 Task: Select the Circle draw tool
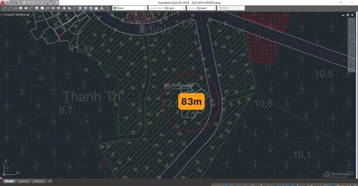37,8
